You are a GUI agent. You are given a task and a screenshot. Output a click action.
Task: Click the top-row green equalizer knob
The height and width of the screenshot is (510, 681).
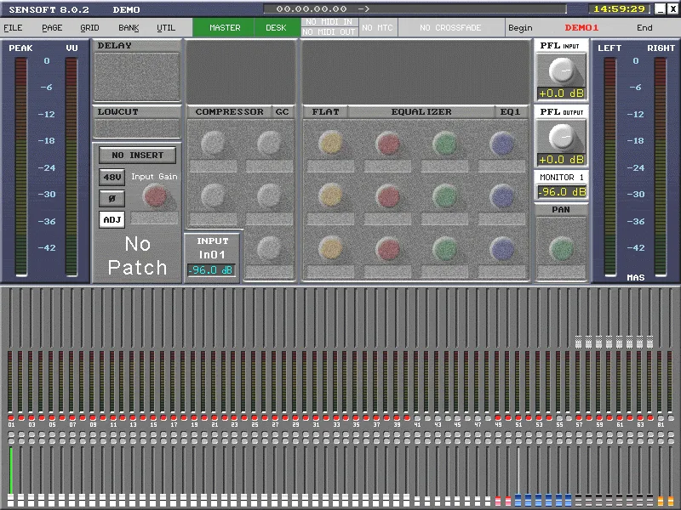pos(444,143)
